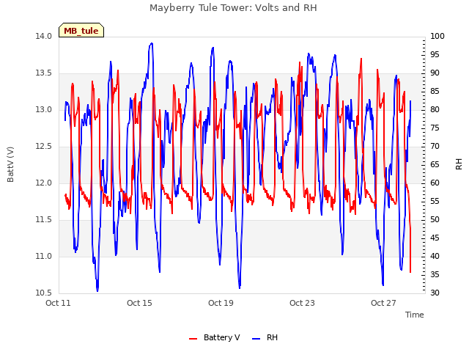Click the Oct 15 date tick label
The width and height of the screenshot is (469, 352).
click(x=139, y=303)
